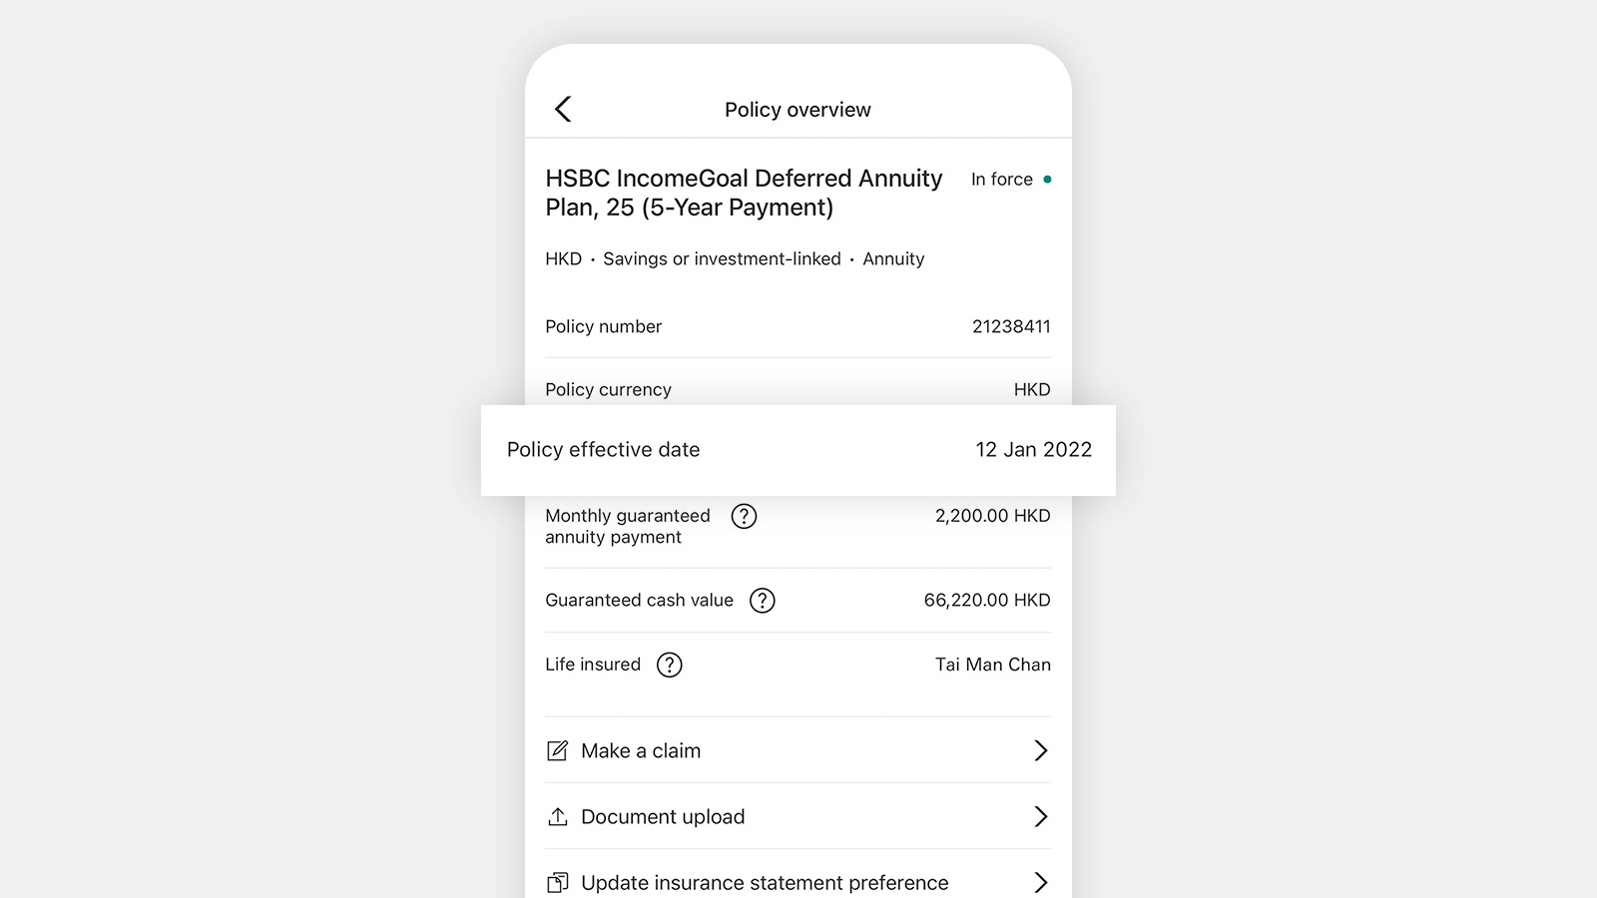Viewport: 1597px width, 898px height.
Task: Click the Life insured label
Action: (593, 665)
